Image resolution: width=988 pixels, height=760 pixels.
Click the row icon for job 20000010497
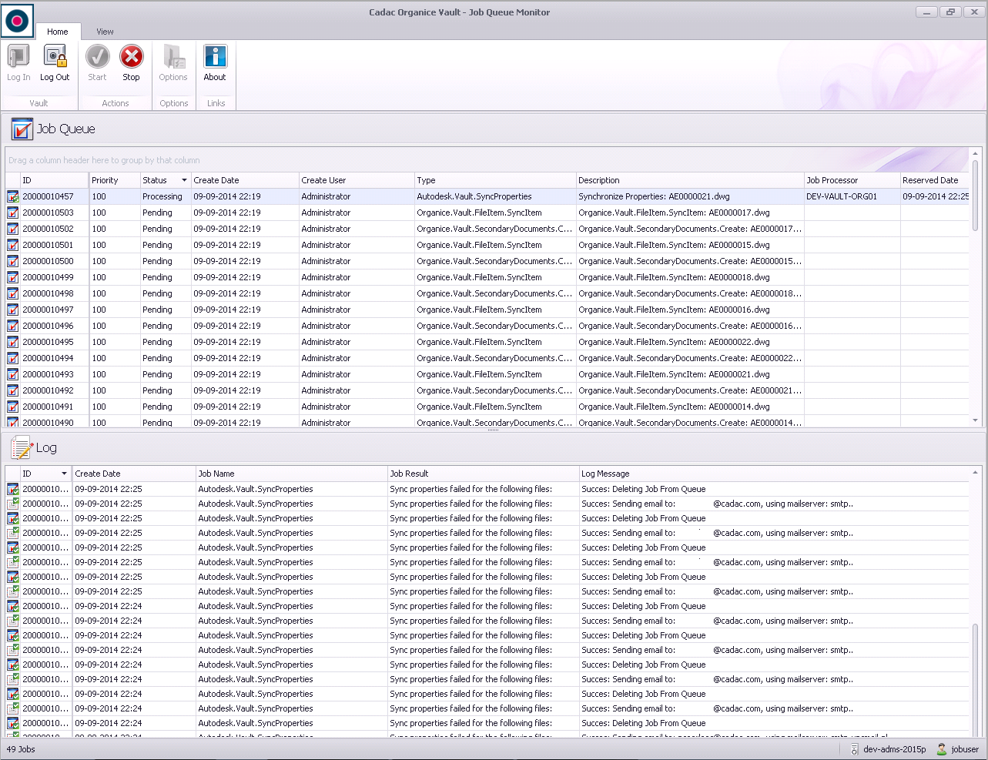click(13, 310)
